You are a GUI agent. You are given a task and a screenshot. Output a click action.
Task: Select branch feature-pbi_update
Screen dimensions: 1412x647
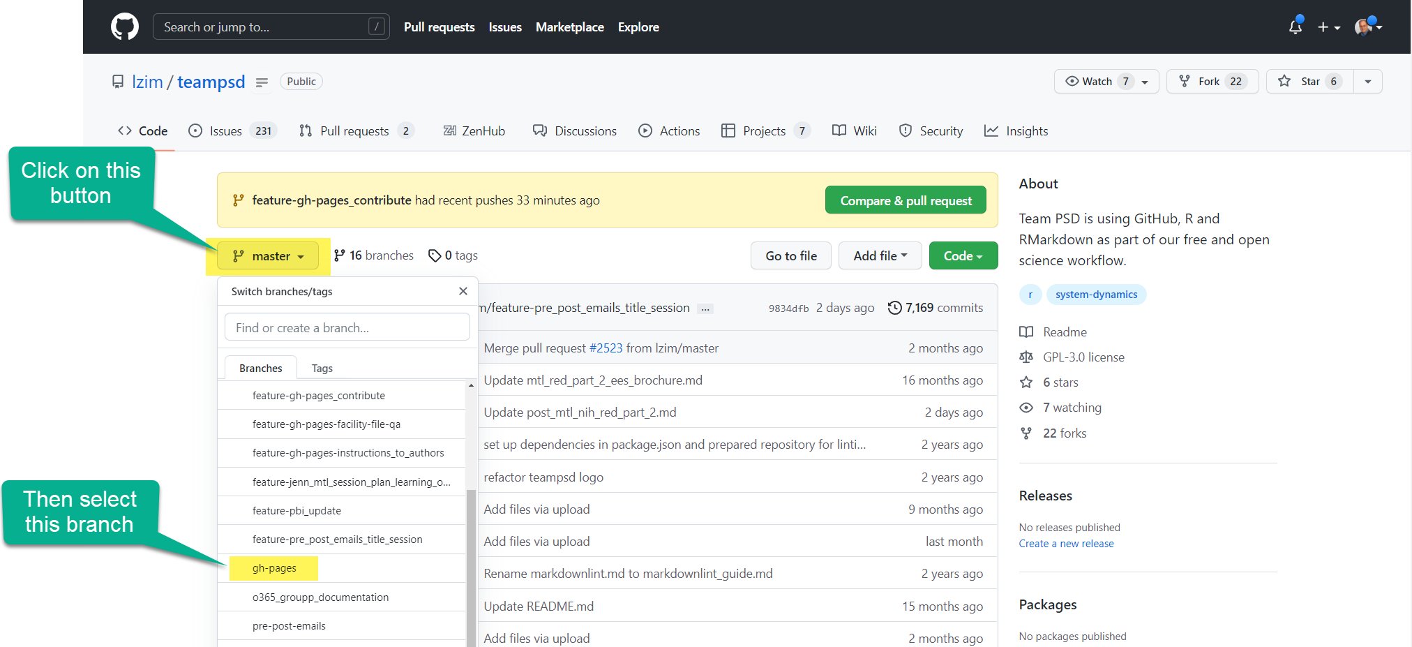341,511
